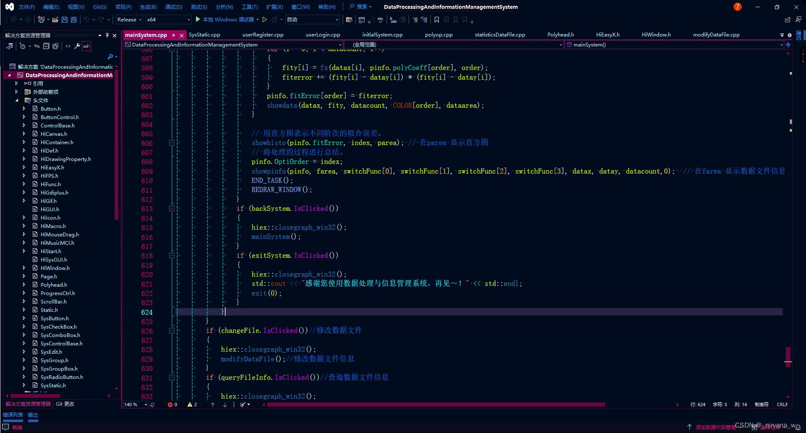Switch to Polyhead.h tab
The image size is (806, 433).
click(x=561, y=35)
